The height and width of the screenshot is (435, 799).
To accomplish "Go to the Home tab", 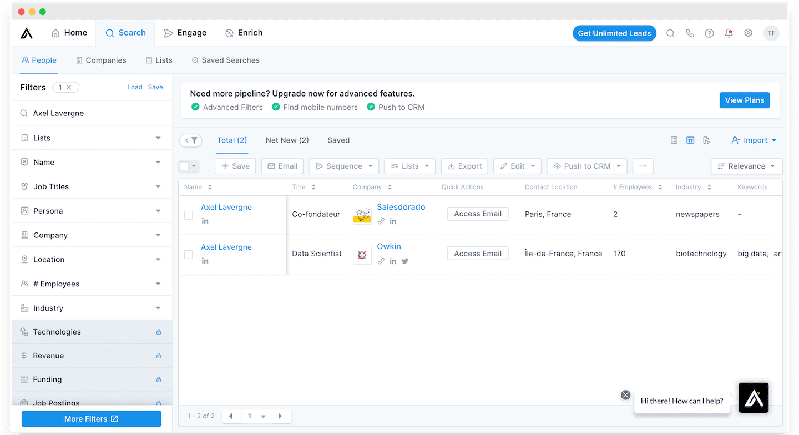I will pos(69,33).
